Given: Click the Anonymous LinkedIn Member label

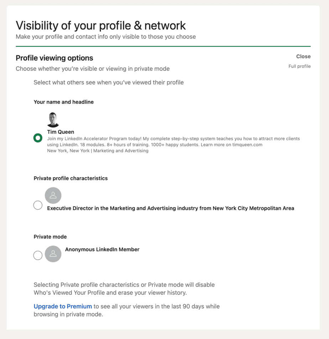Looking at the screenshot, I should (x=102, y=249).
